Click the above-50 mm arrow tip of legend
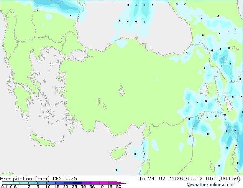 point(121,183)
